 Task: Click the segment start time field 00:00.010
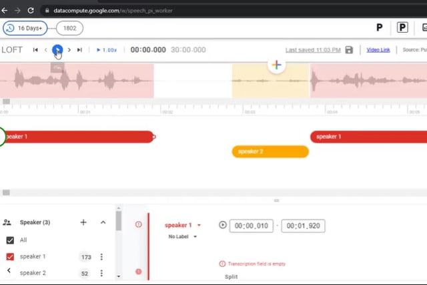(252, 226)
